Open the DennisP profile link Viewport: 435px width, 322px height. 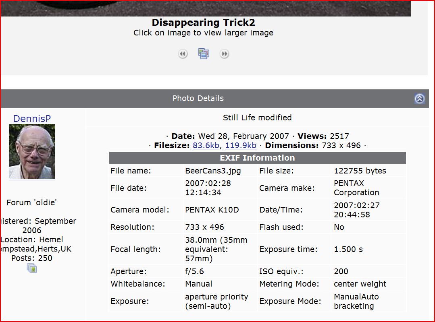(x=32, y=118)
